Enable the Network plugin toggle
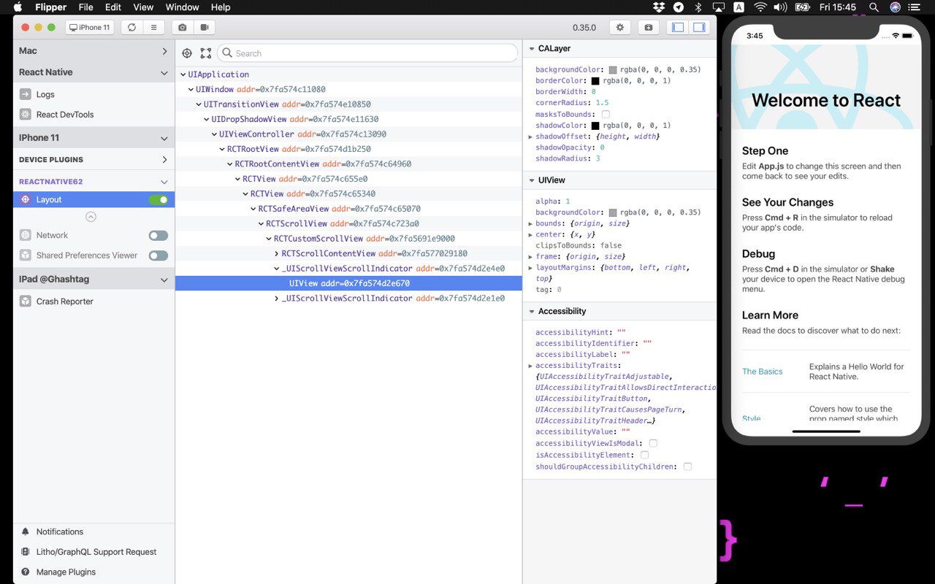935x584 pixels. [159, 235]
